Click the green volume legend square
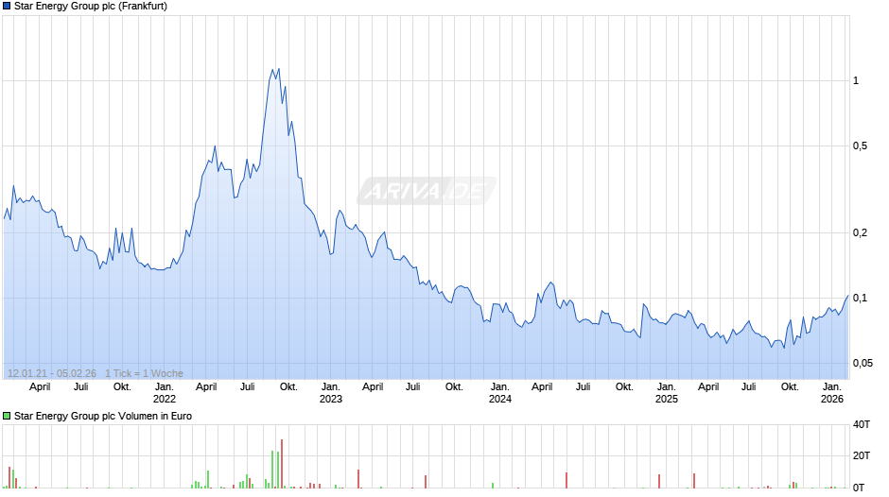 (7, 416)
